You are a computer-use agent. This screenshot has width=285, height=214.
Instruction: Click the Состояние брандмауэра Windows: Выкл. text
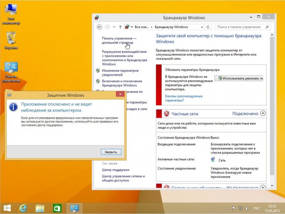point(188,138)
